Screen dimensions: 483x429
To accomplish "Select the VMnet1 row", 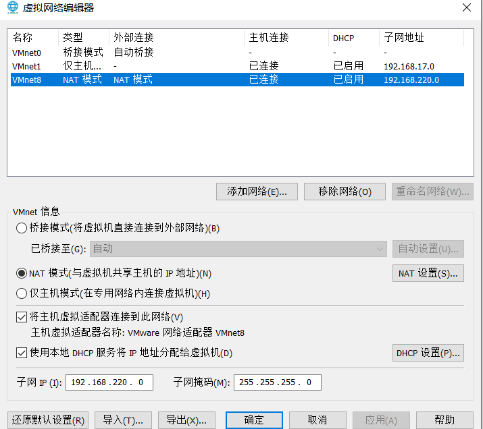I will [237, 66].
